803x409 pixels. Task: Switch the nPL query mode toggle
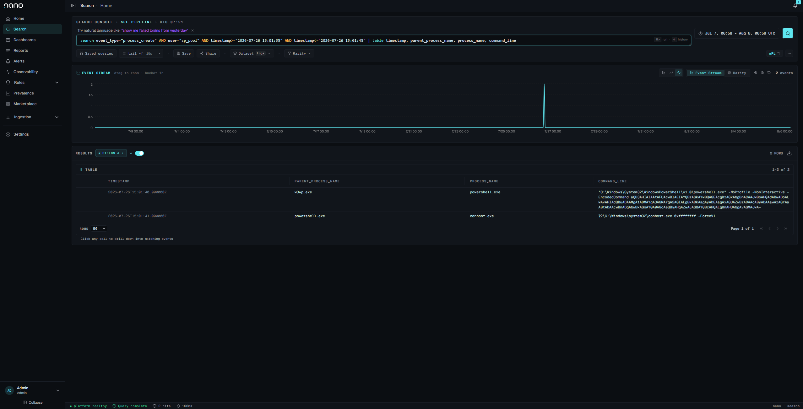click(774, 53)
